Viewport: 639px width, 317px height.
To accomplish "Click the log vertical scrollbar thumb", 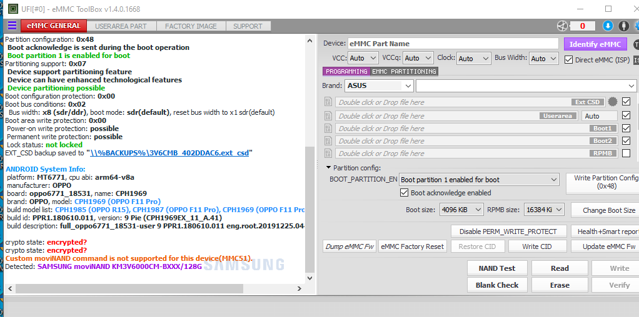I will (309, 210).
